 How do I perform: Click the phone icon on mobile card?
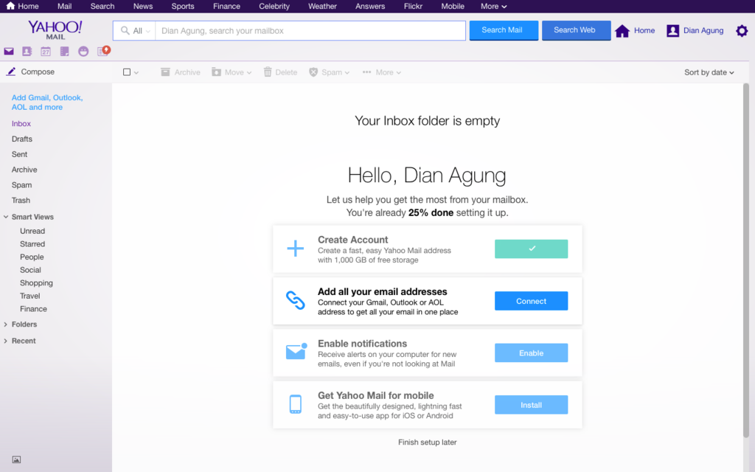coord(295,404)
